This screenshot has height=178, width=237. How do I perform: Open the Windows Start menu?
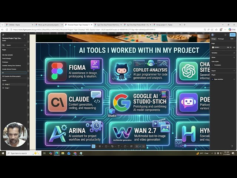coord(3,153)
